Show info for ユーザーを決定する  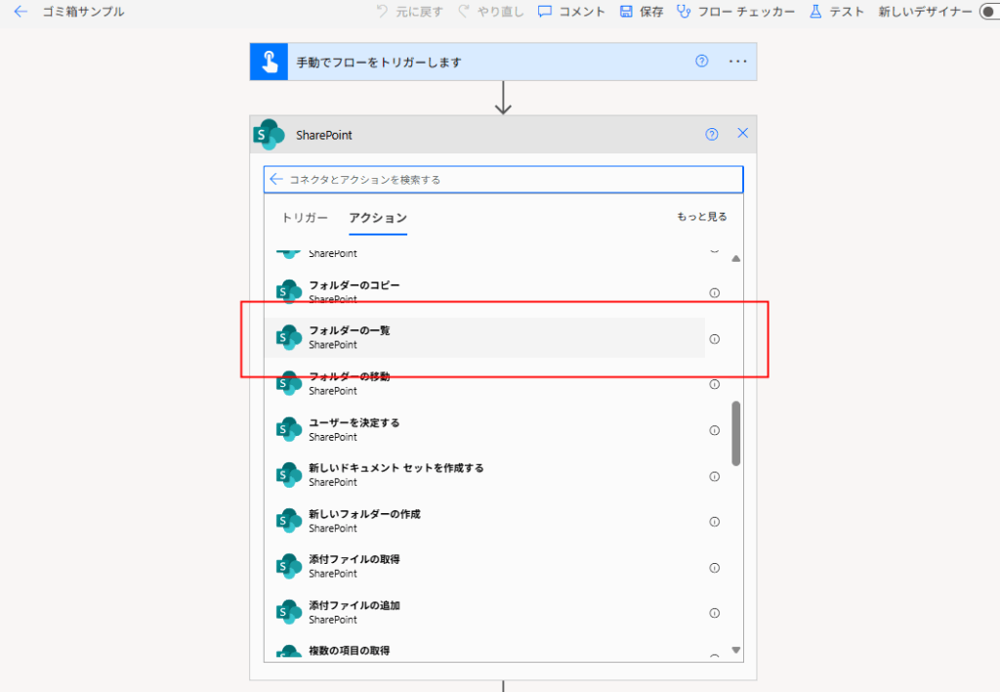(x=714, y=430)
